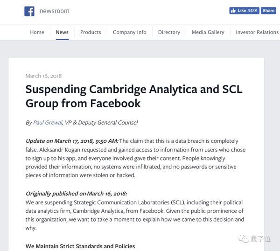
Task: Click "We Maintain Strict Standards and Policies" heading
Action: [80, 246]
